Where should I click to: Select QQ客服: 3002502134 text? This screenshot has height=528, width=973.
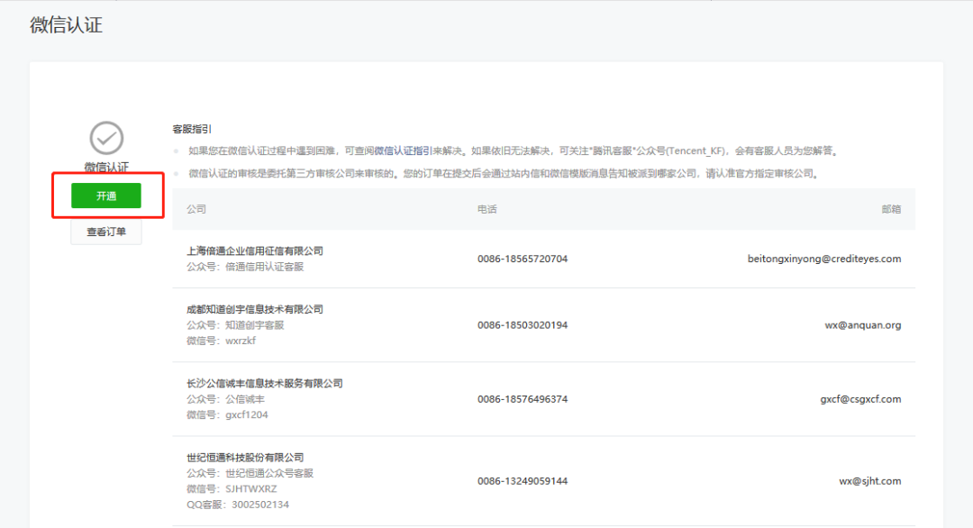coord(238,505)
